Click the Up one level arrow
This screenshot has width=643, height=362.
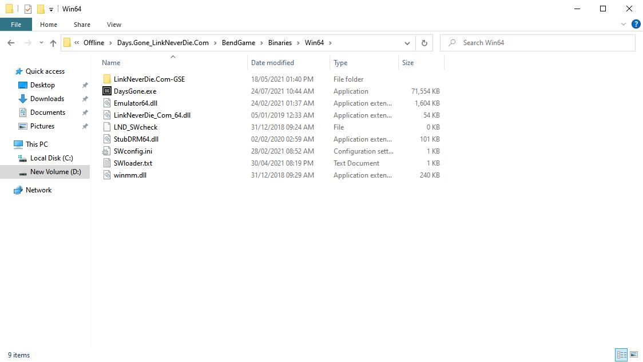53,43
